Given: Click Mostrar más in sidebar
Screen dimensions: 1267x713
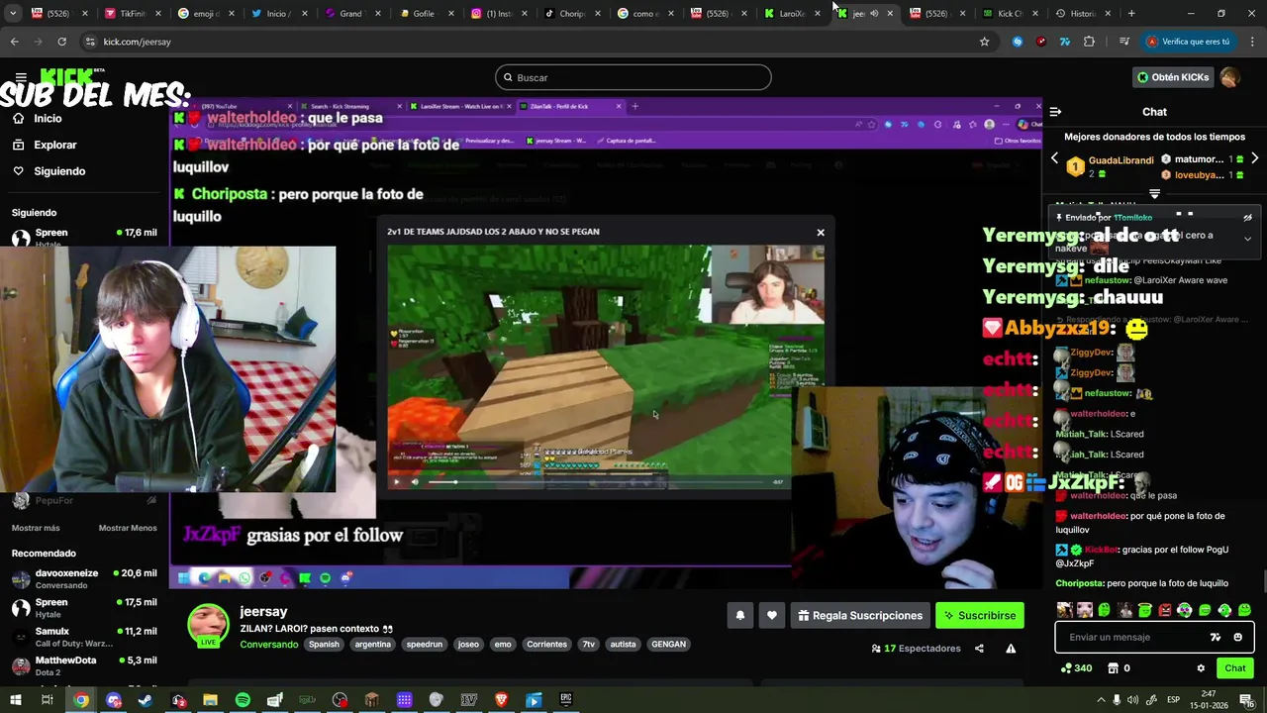Looking at the screenshot, I should point(36,528).
